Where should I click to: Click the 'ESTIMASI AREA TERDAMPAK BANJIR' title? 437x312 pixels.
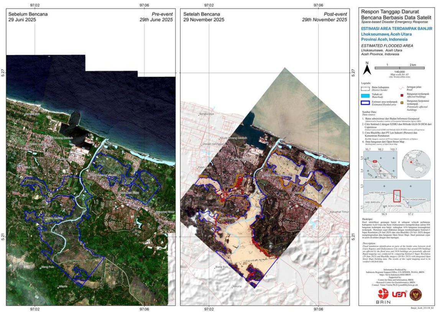click(x=397, y=28)
